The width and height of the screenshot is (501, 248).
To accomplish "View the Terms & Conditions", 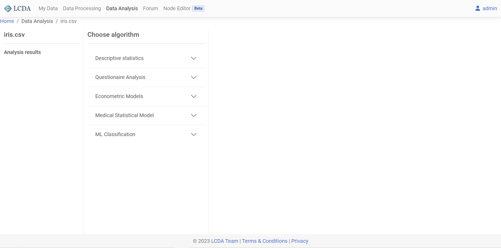I will tap(265, 241).
